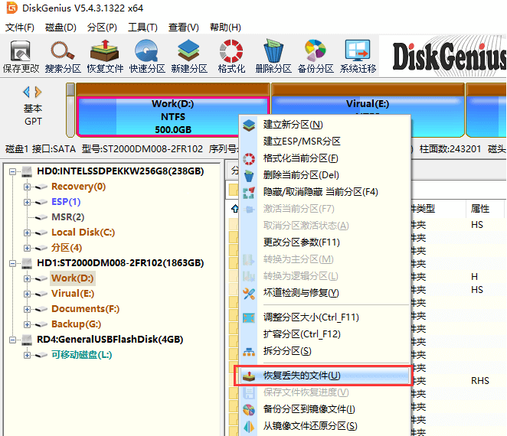Screen dimensions: 507x436
Task: Select MSR(2) partition in tree
Action: tap(68, 217)
